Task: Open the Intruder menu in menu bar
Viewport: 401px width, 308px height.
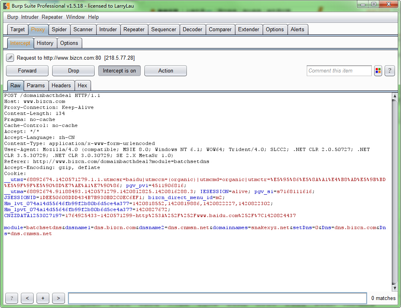Action: (30, 17)
